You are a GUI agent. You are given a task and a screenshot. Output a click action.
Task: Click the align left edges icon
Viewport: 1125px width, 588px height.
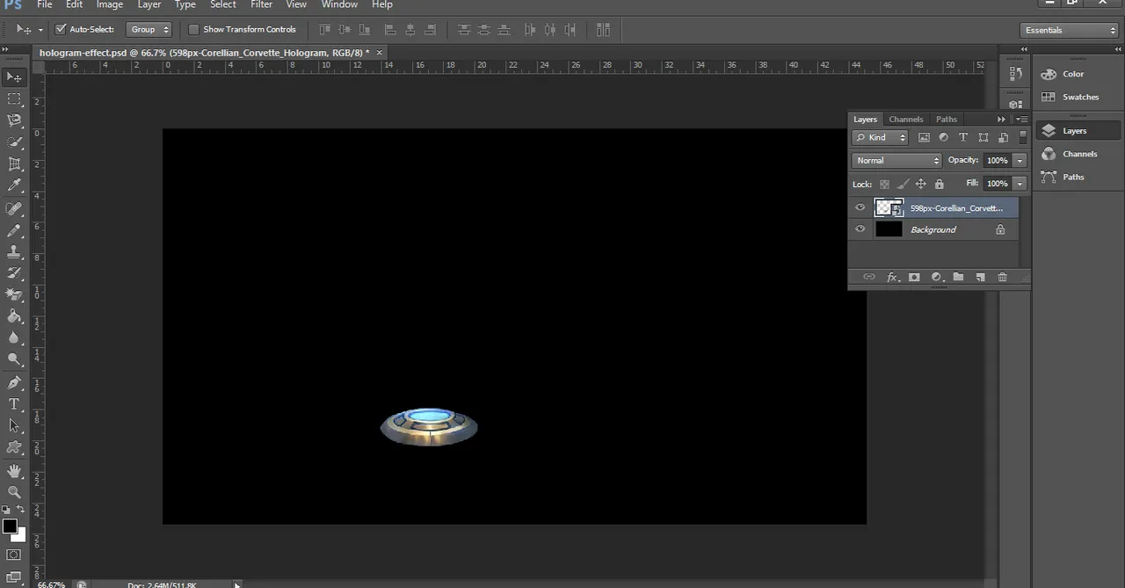pos(390,30)
